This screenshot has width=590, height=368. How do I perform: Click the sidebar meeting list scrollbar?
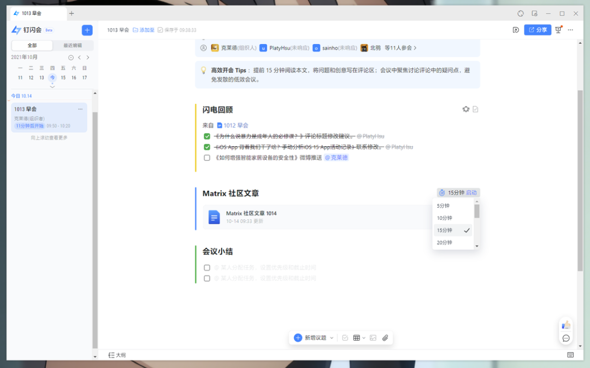(x=95, y=230)
